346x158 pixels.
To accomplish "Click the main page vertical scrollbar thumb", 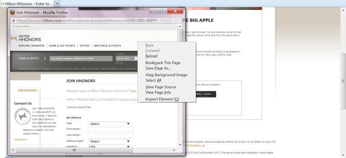I will [x=343, y=81].
